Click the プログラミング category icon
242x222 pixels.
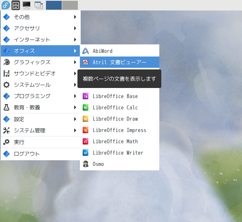point(6,96)
